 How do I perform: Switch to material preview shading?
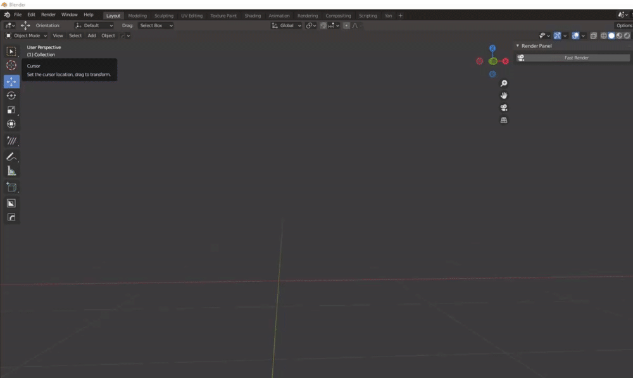click(x=619, y=36)
